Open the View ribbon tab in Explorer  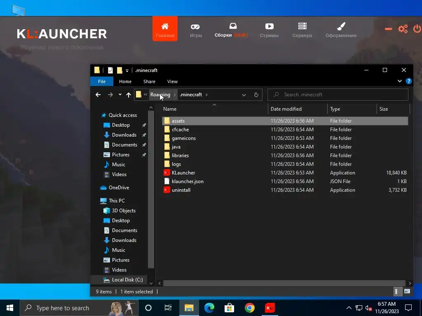pyautogui.click(x=172, y=81)
